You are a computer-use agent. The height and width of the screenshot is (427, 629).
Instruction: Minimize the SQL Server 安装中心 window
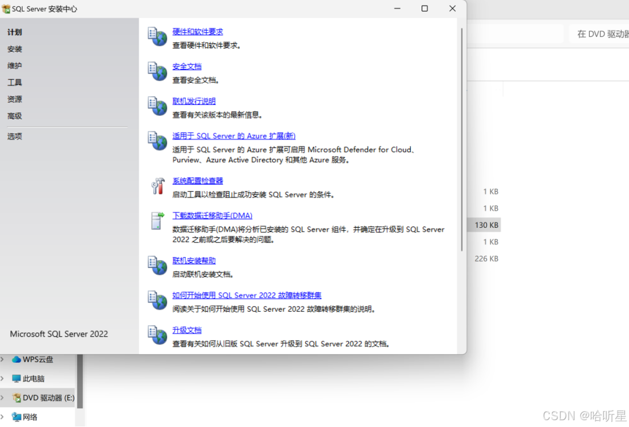[x=397, y=9]
